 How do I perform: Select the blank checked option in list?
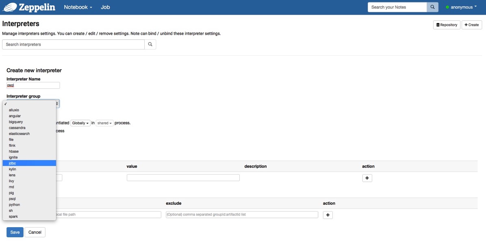click(29, 104)
